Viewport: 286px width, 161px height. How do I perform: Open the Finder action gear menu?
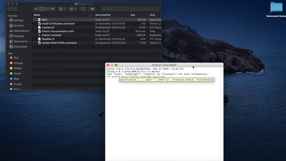coord(73,9)
